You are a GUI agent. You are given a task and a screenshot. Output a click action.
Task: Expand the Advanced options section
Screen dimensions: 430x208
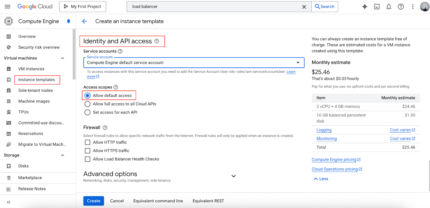(234, 176)
